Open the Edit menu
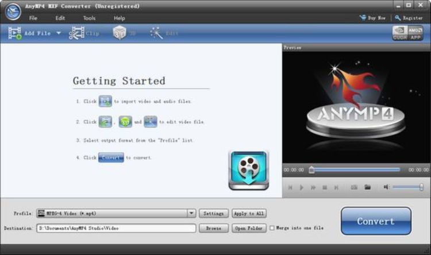The width and height of the screenshot is (431, 255). click(x=60, y=18)
